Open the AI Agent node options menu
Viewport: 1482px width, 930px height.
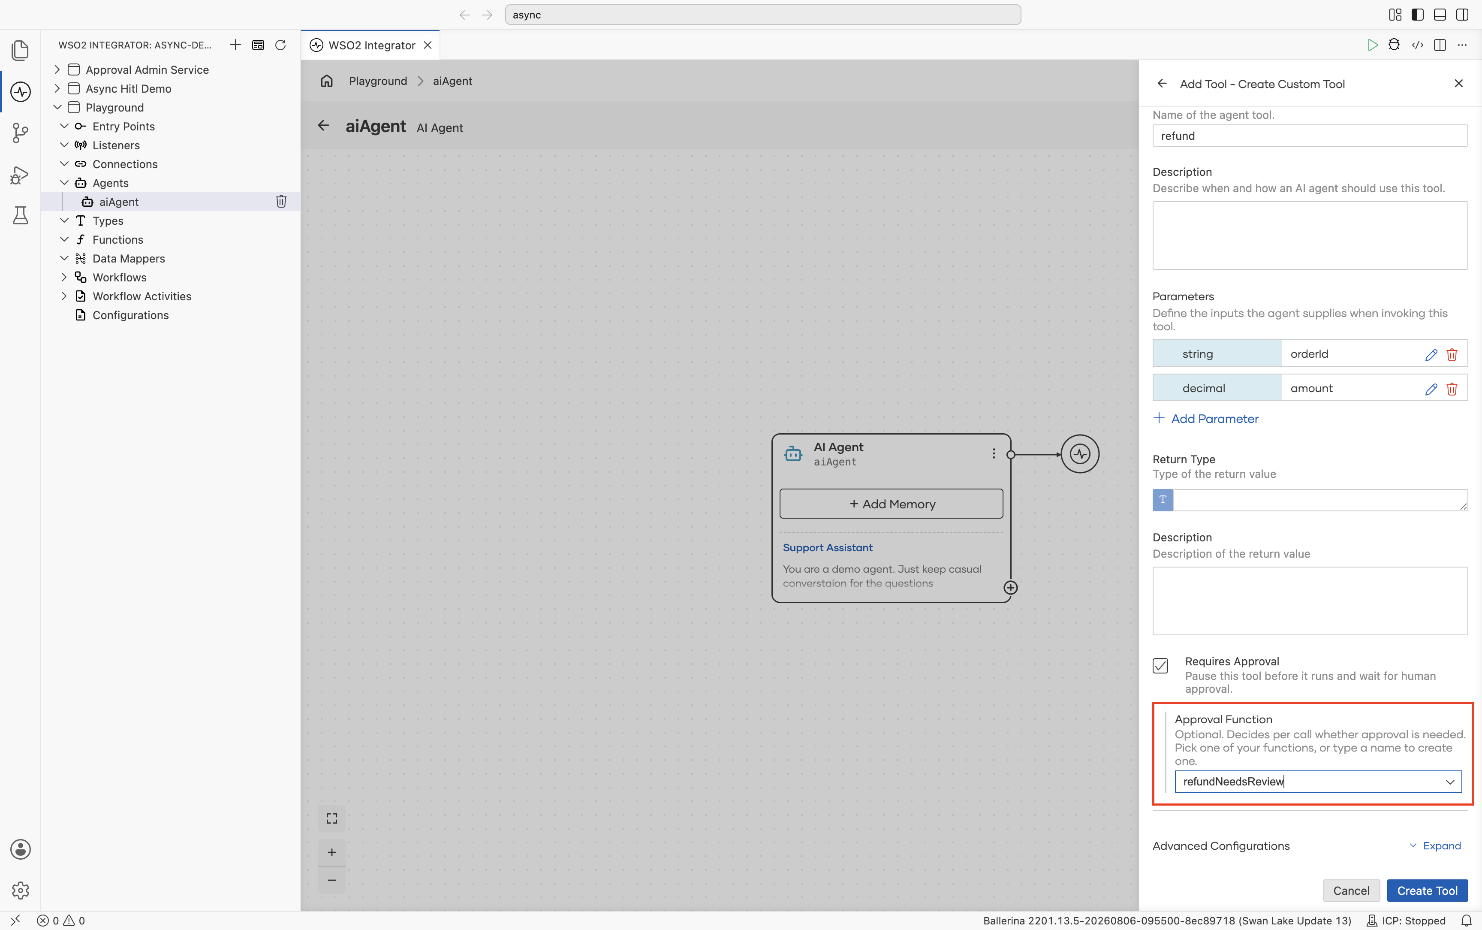point(993,453)
